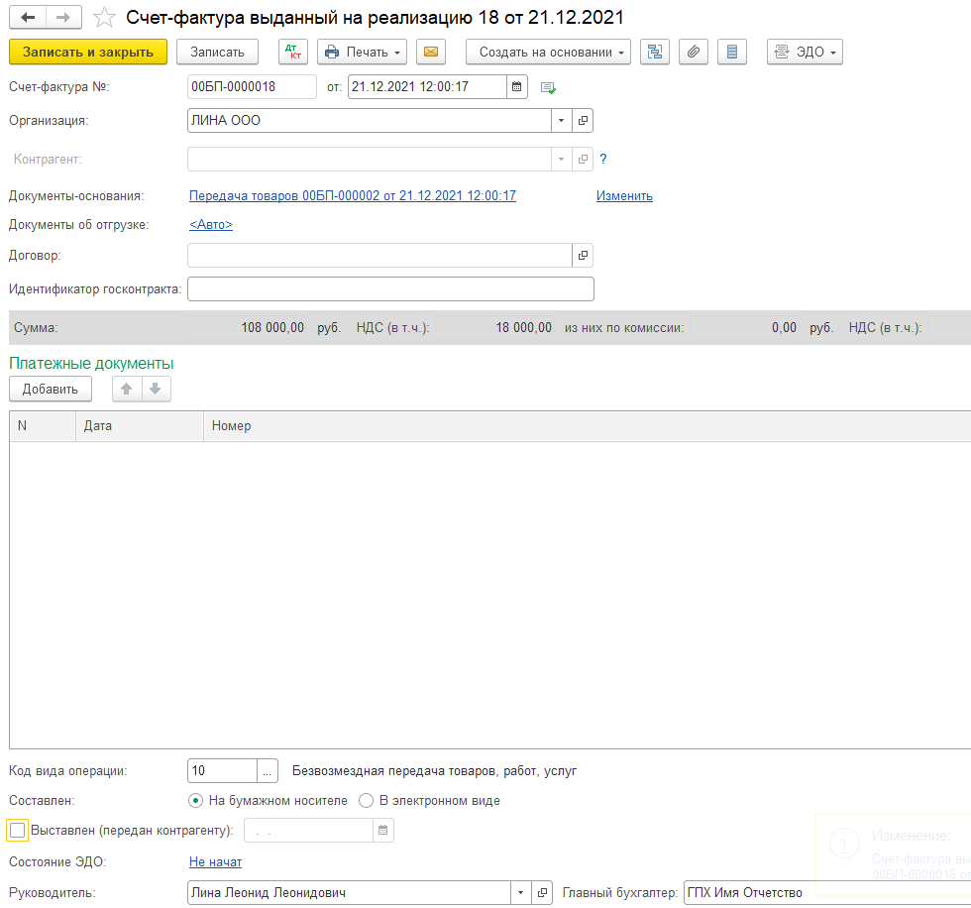This screenshot has height=908, width=971.
Task: Open the ЭДО menu
Action: (805, 52)
